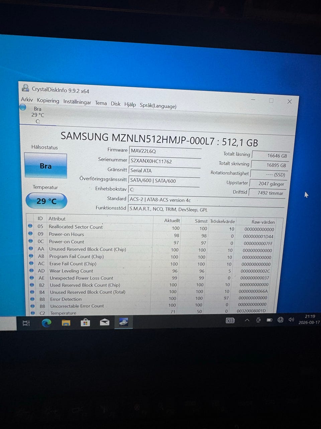Click the status dot for Unused Reserved Block Count (Chip)
321x429 pixels.
pyautogui.click(x=31, y=248)
